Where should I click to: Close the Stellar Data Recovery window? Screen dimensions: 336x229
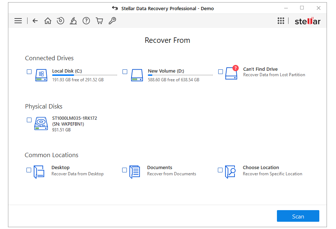(319, 8)
